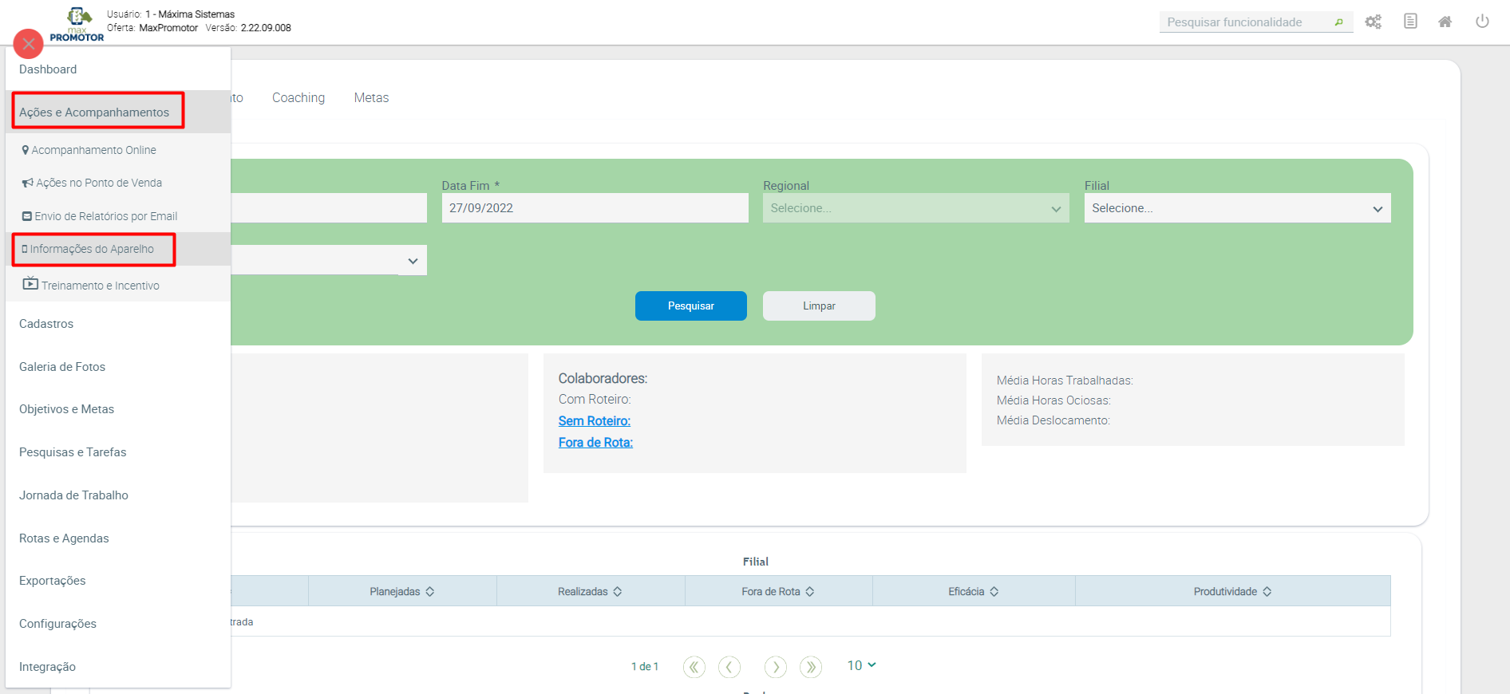
Task: Open the Sem Roteiro link
Action: click(595, 421)
